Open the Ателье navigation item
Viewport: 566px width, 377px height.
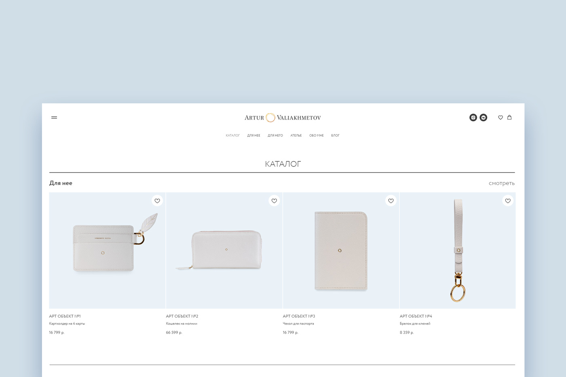click(x=296, y=136)
